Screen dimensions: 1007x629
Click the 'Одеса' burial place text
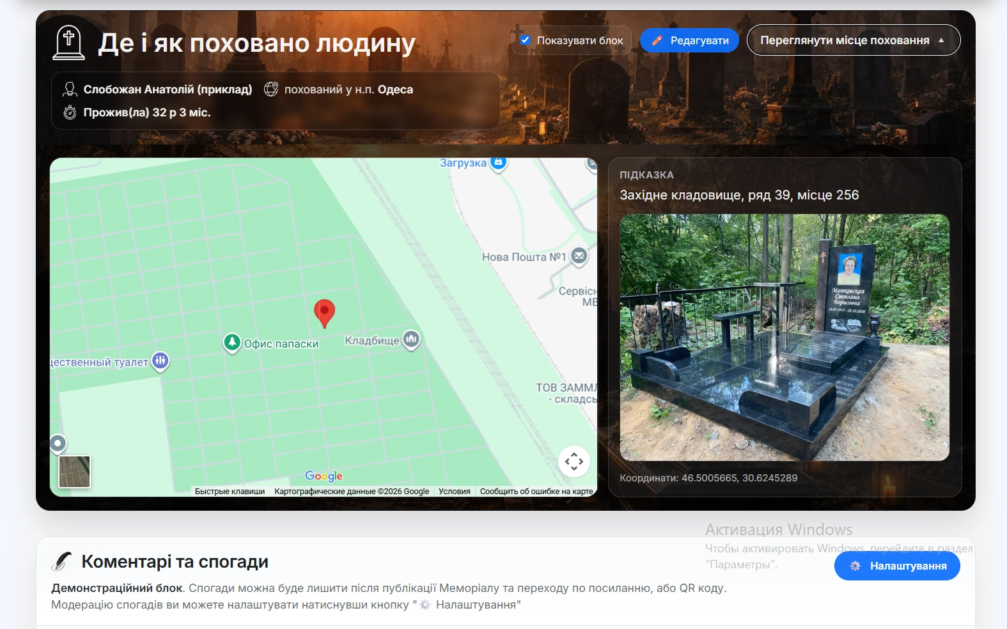(x=395, y=89)
